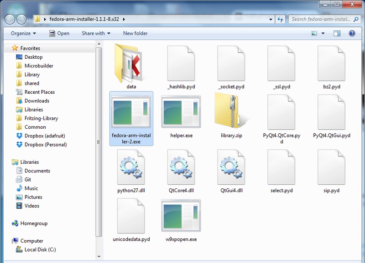
Task: Create a New folder
Action: click(135, 33)
